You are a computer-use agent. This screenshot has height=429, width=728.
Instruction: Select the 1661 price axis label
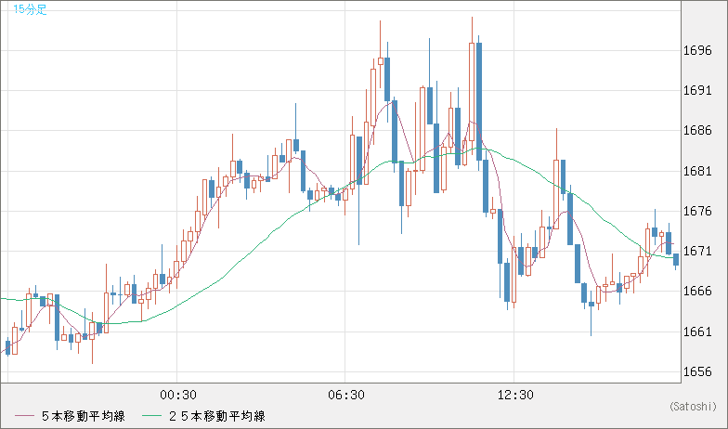[x=697, y=331]
